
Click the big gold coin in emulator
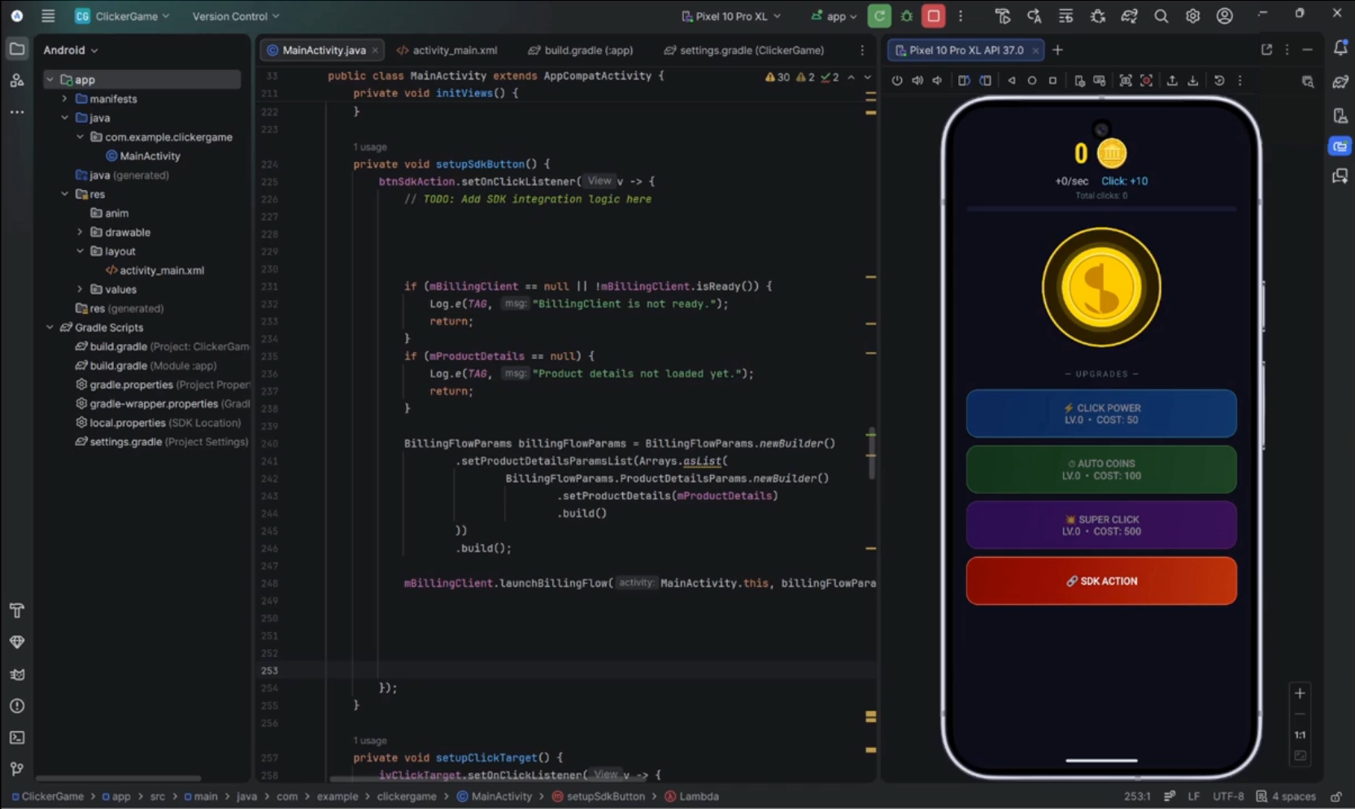point(1101,287)
